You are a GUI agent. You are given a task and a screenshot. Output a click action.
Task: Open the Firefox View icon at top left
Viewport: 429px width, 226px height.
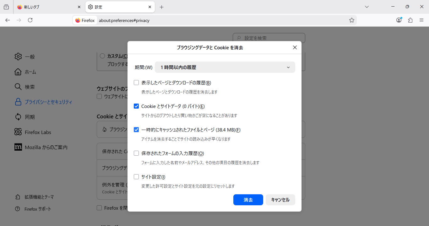(x=6, y=7)
